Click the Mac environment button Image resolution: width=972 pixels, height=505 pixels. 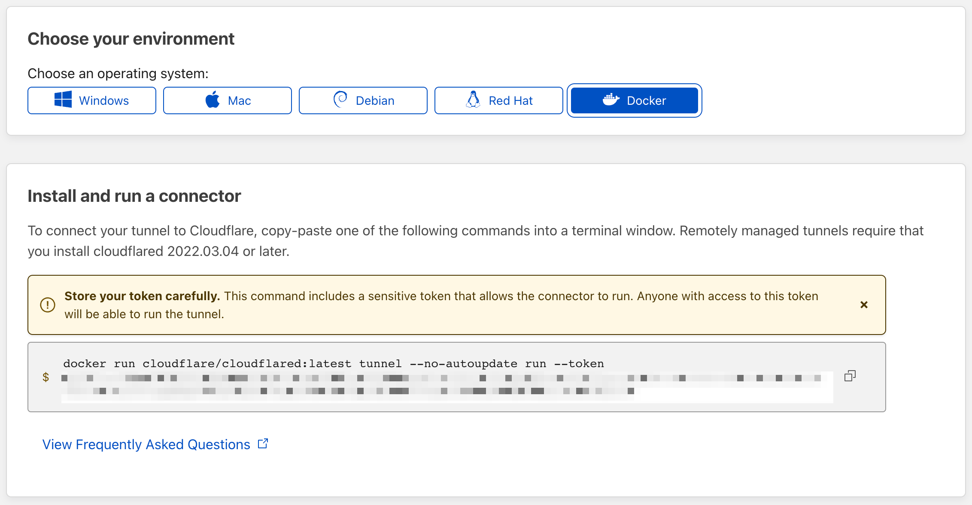228,100
